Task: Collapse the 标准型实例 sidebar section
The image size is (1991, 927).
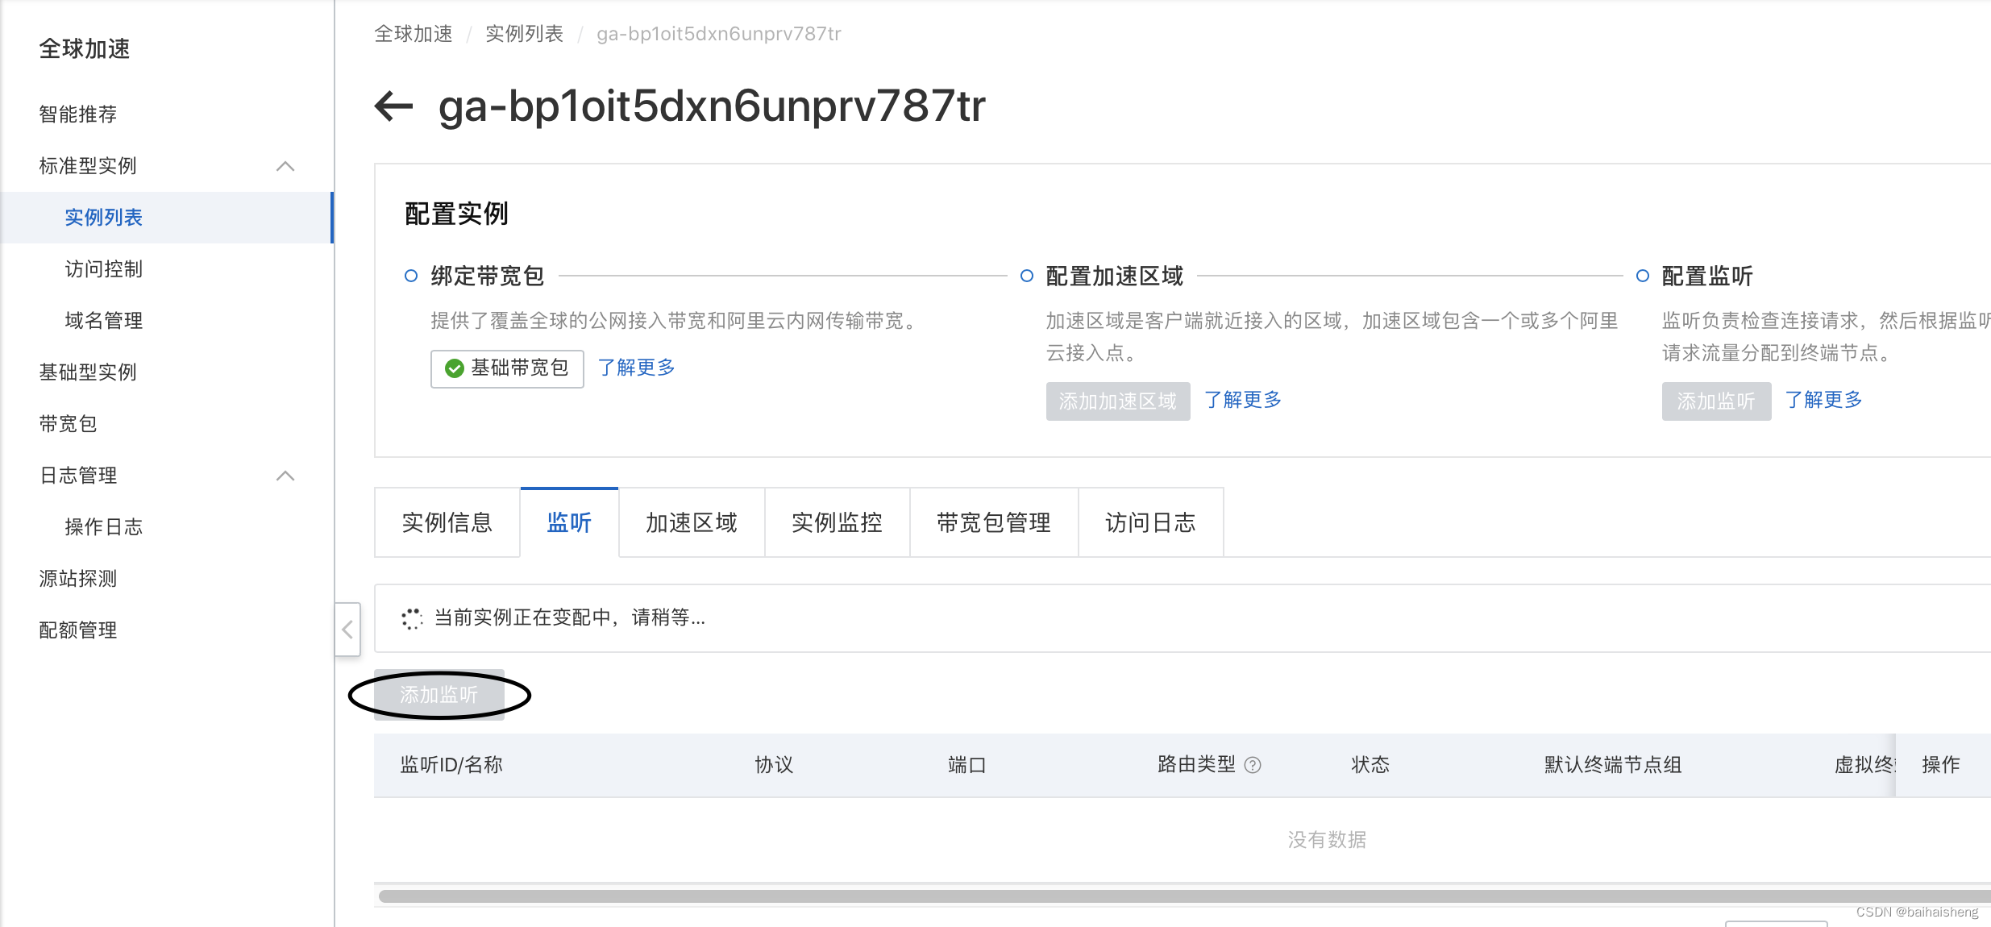Action: (286, 165)
